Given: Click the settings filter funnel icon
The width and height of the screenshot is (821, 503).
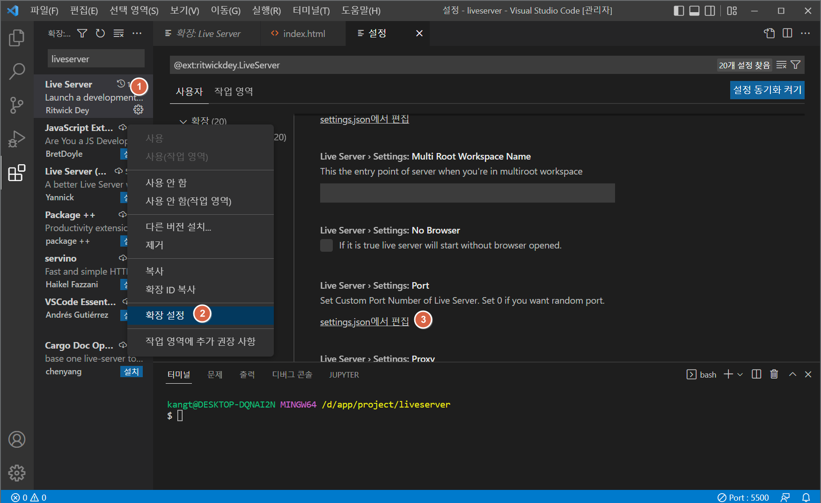Looking at the screenshot, I should [x=795, y=65].
